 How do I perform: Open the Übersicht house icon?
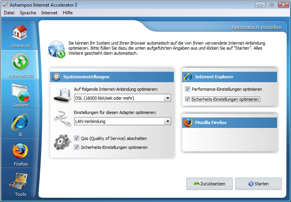pos(21,34)
